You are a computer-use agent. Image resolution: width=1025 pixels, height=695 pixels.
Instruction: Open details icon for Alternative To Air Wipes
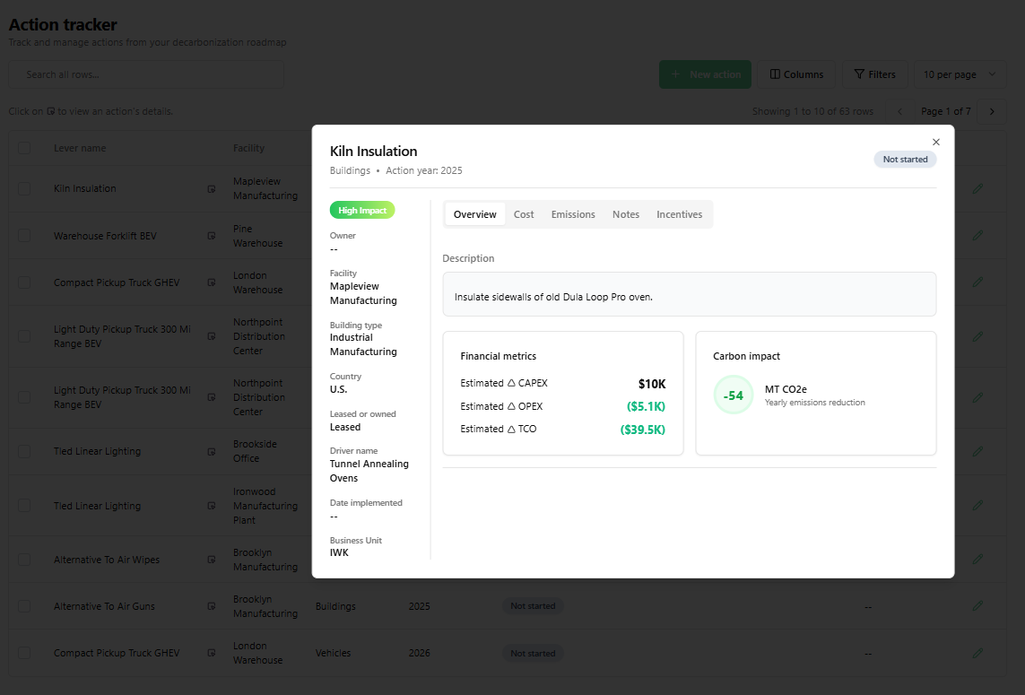(211, 560)
